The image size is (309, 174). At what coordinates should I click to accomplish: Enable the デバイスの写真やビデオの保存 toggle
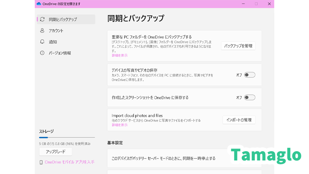250,75
